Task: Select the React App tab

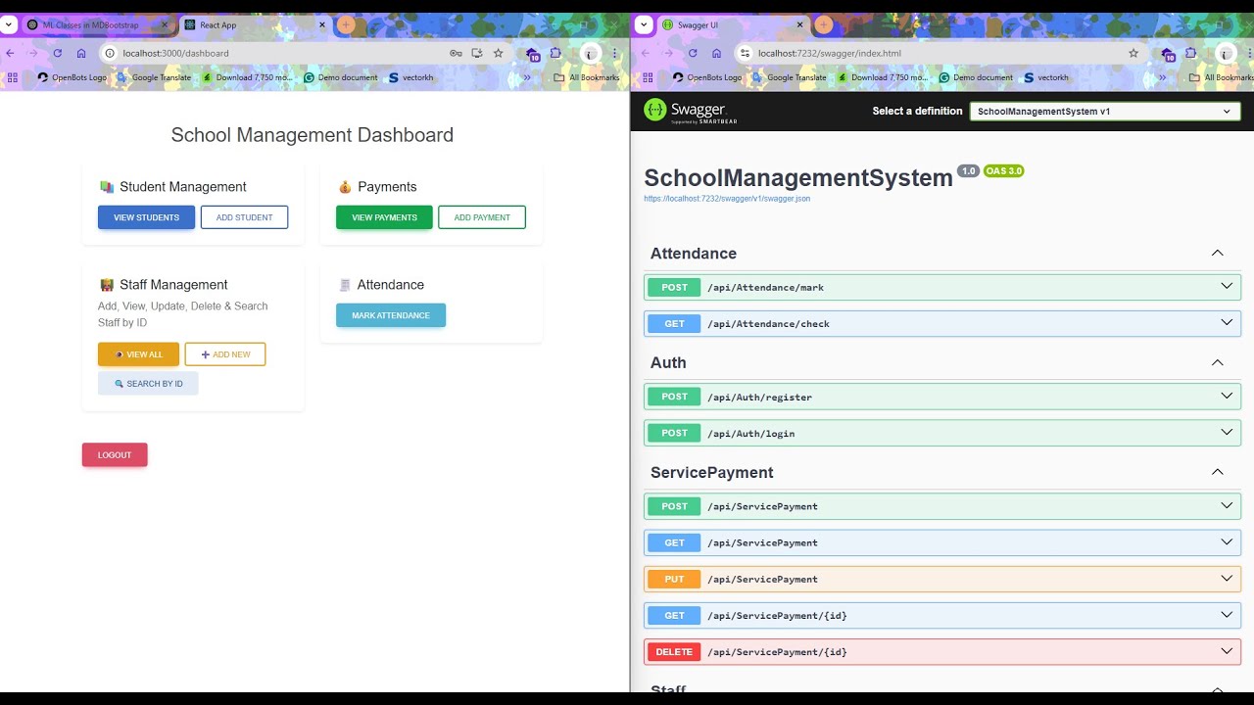Action: [255, 24]
